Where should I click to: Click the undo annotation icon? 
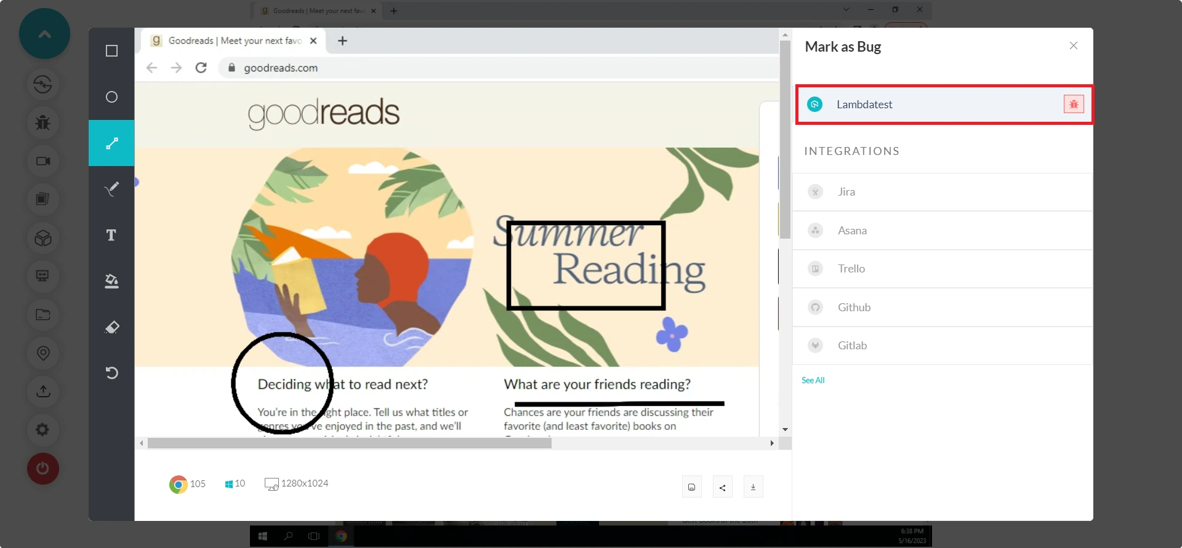(111, 373)
